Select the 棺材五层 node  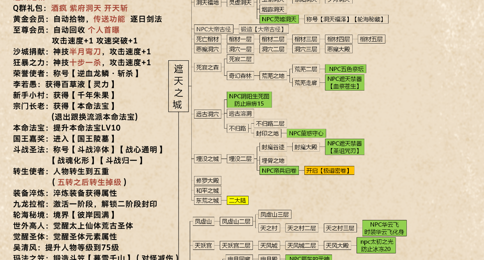coord(371,39)
